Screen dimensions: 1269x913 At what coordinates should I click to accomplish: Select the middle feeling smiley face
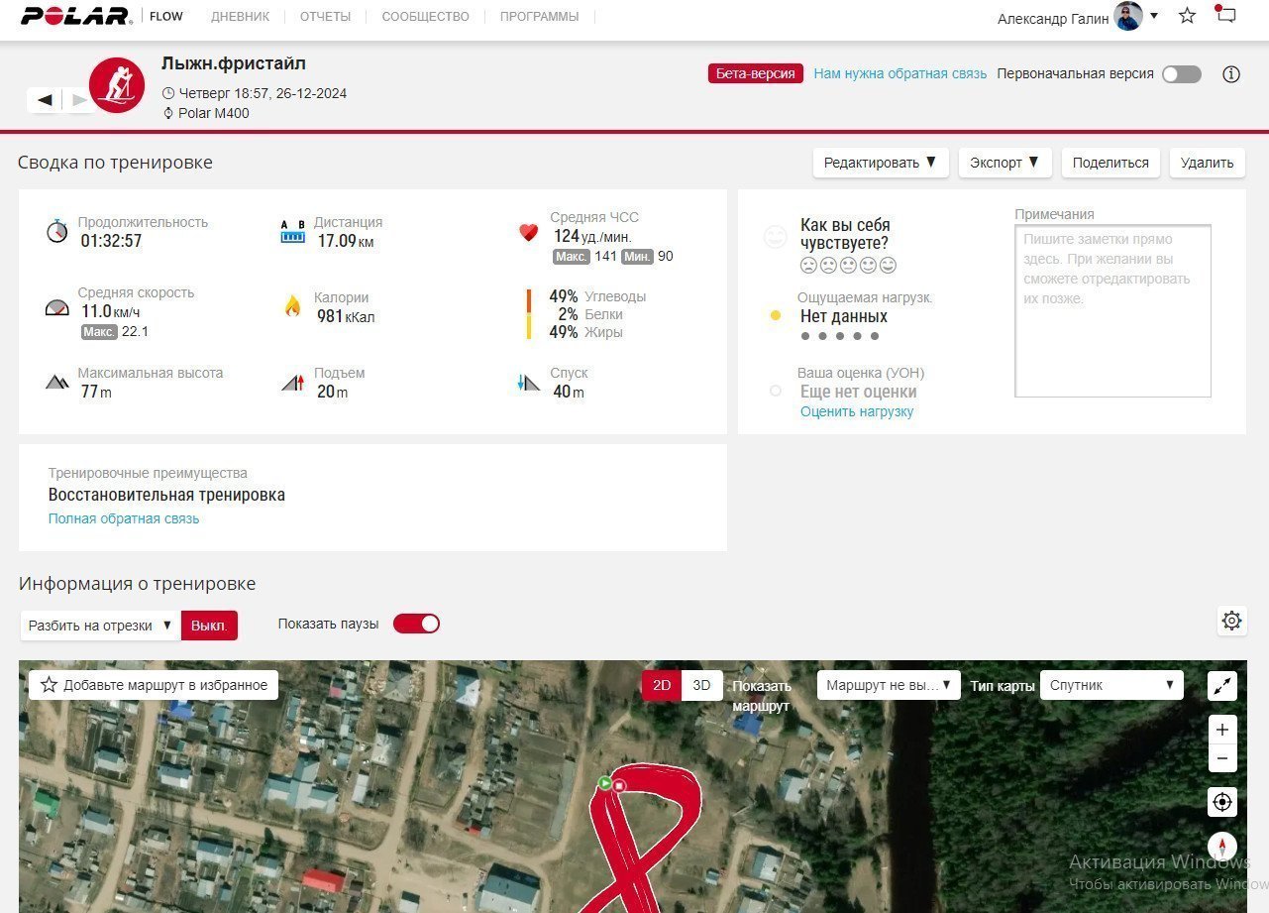848,266
